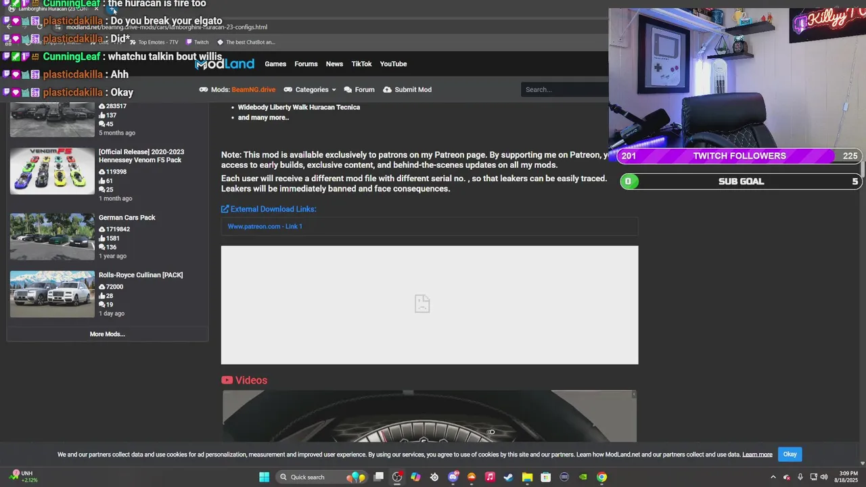Click 'Widebody Liberty Walk Huracan Tecnica' text
This screenshot has height=487, width=866.
pyautogui.click(x=299, y=108)
